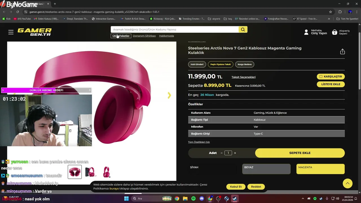Open the OEM Paketler menu item
Screen dimensions: 361x203
(x=121, y=36)
